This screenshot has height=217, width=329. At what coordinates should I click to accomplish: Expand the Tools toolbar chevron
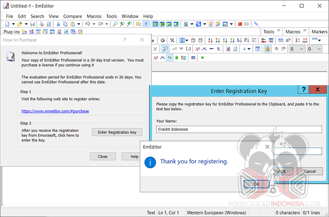(279, 31)
